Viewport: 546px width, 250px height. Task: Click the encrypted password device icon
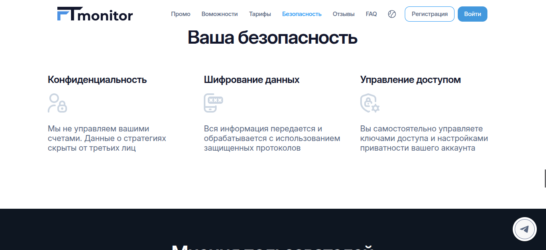click(213, 103)
